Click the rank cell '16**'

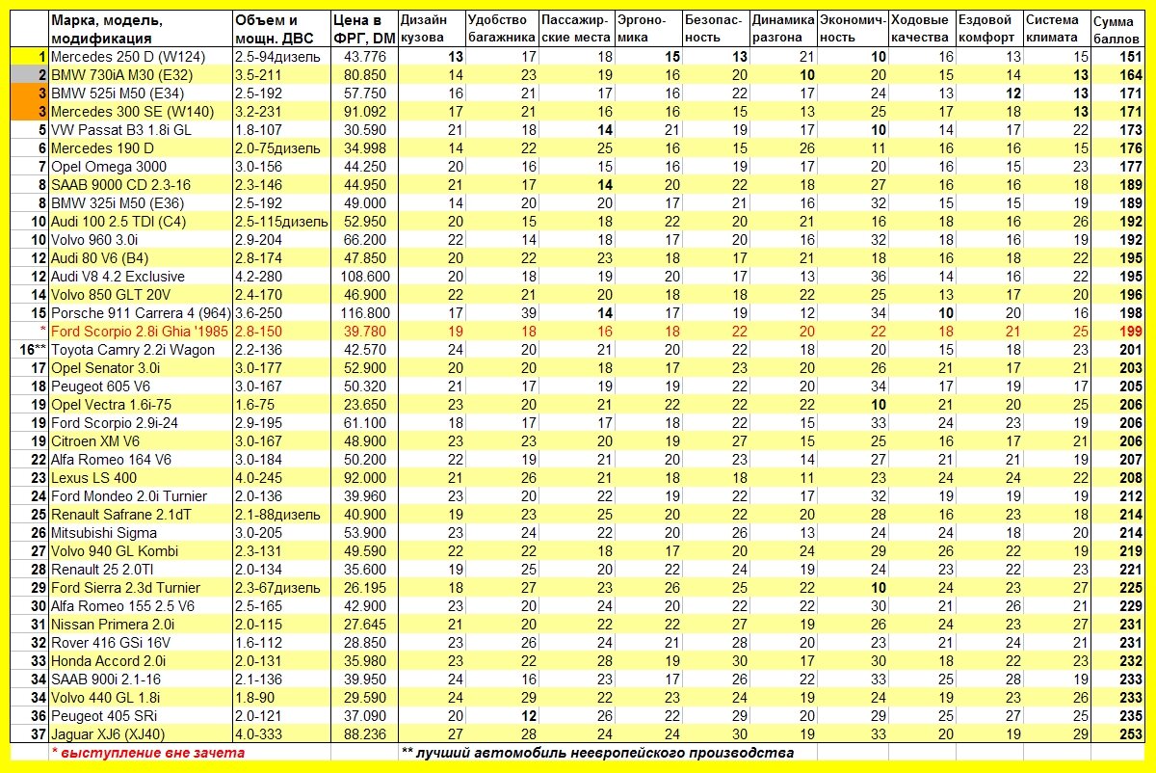coord(29,350)
